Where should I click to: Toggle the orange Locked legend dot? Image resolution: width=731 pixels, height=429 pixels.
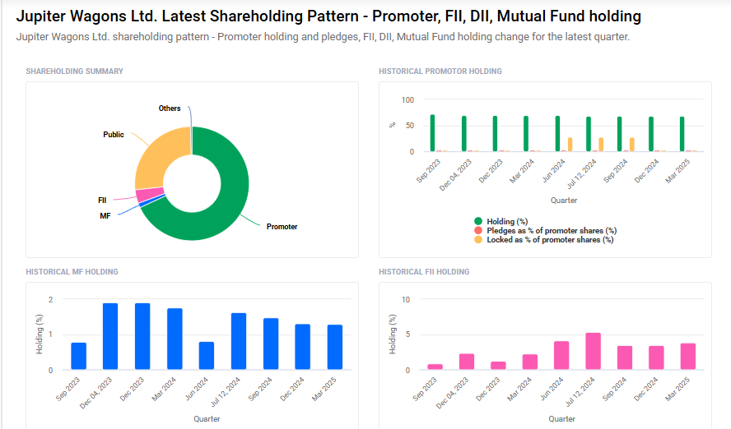(x=477, y=240)
